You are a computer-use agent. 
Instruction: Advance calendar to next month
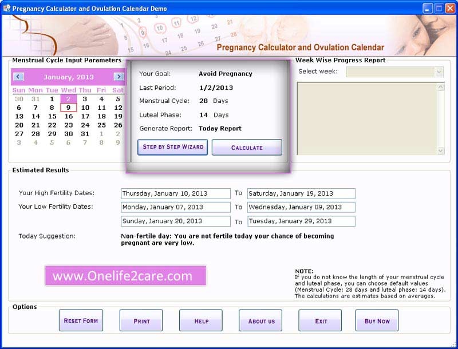click(119, 77)
